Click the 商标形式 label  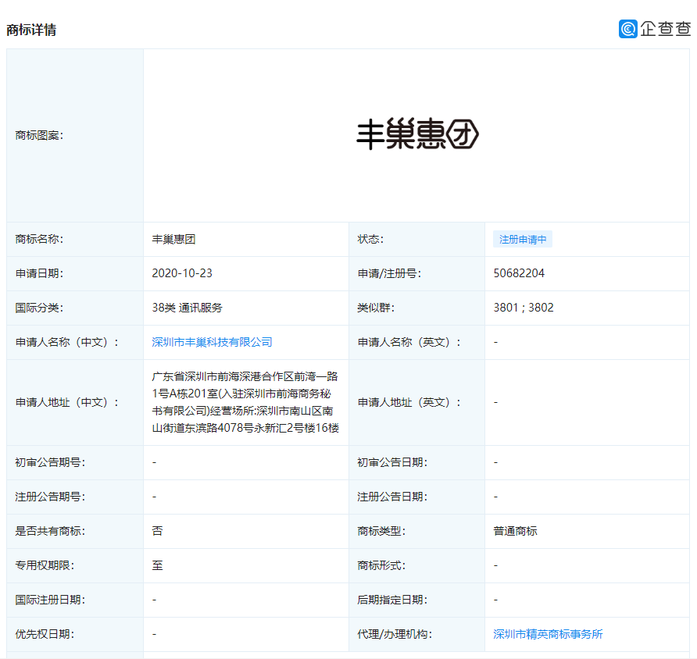click(x=381, y=565)
